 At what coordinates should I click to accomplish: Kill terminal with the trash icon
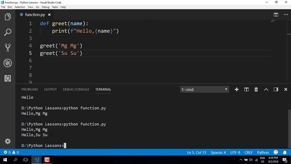click(x=256, y=89)
